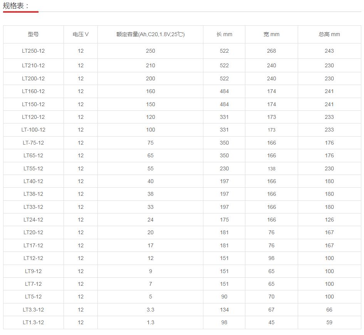Click the LT-75-12 model name

click(33, 142)
